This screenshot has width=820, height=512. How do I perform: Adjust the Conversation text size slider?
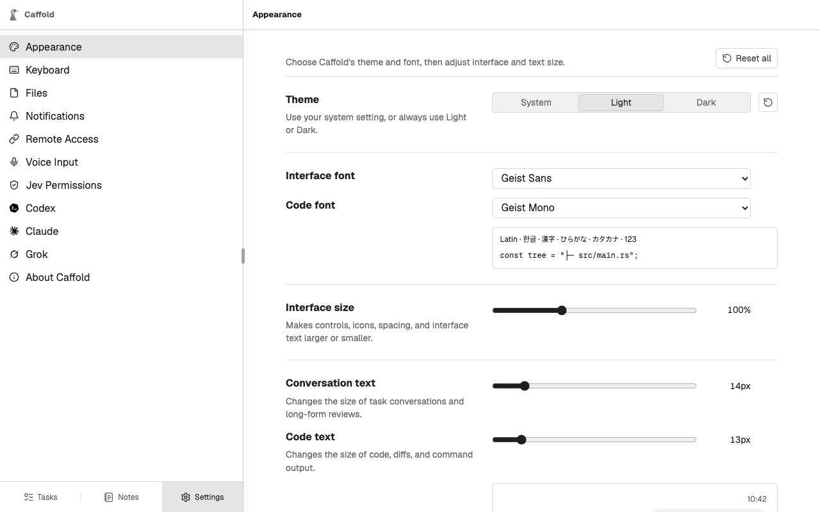[594, 386]
